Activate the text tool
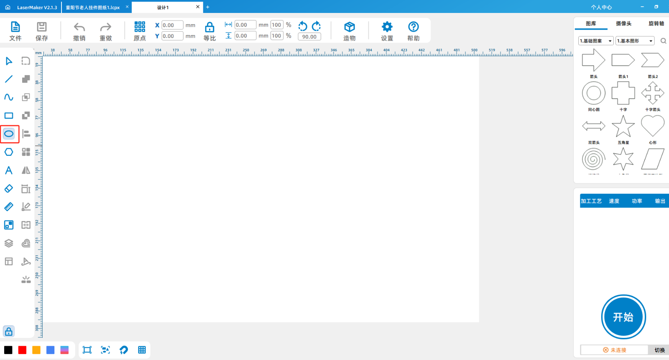Image resolution: width=669 pixels, height=360 pixels. pos(9,170)
